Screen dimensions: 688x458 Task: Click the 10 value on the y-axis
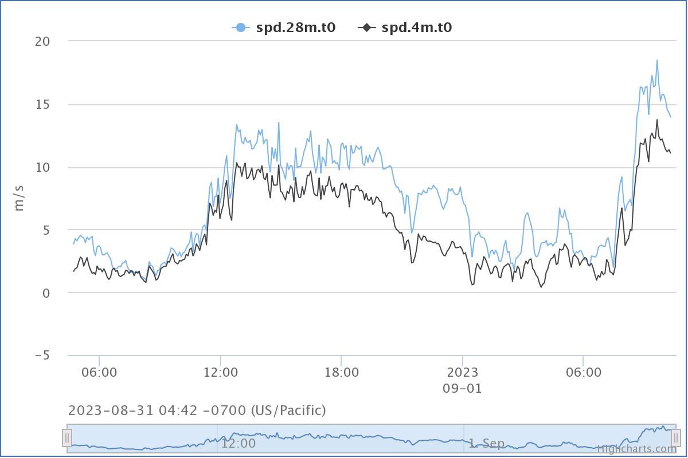point(43,167)
